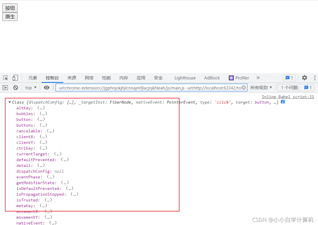Click the 1 个问题 issues button

(x=296, y=88)
